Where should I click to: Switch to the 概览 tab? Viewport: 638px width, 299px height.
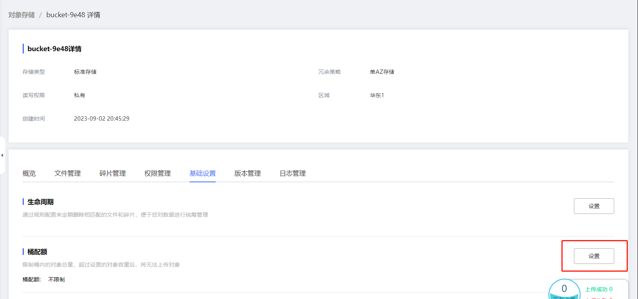(x=29, y=173)
